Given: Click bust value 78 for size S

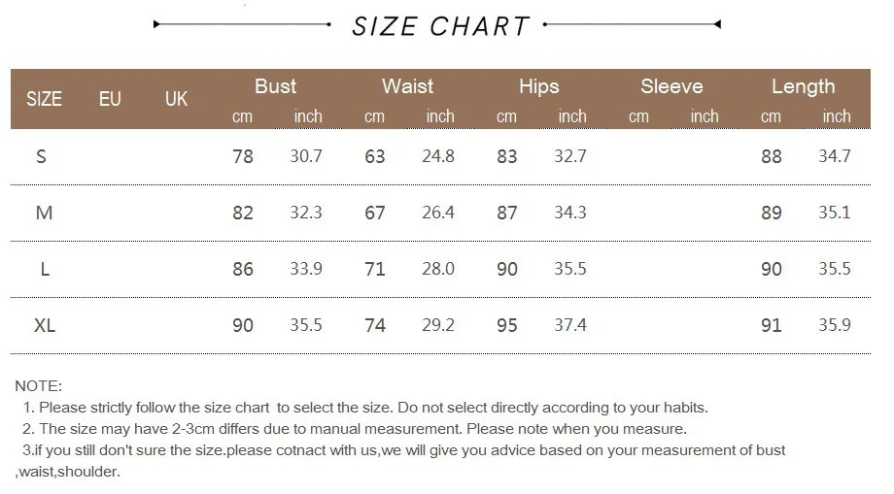Looking at the screenshot, I should 243,156.
